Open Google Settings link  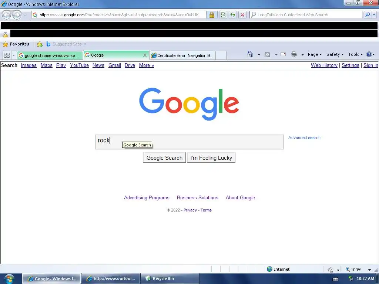[x=350, y=65]
